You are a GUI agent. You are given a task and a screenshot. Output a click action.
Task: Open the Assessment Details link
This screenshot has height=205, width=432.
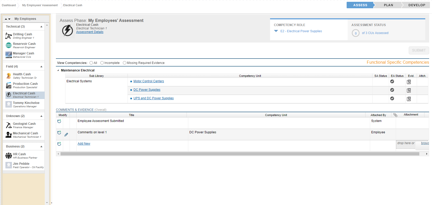pos(90,32)
